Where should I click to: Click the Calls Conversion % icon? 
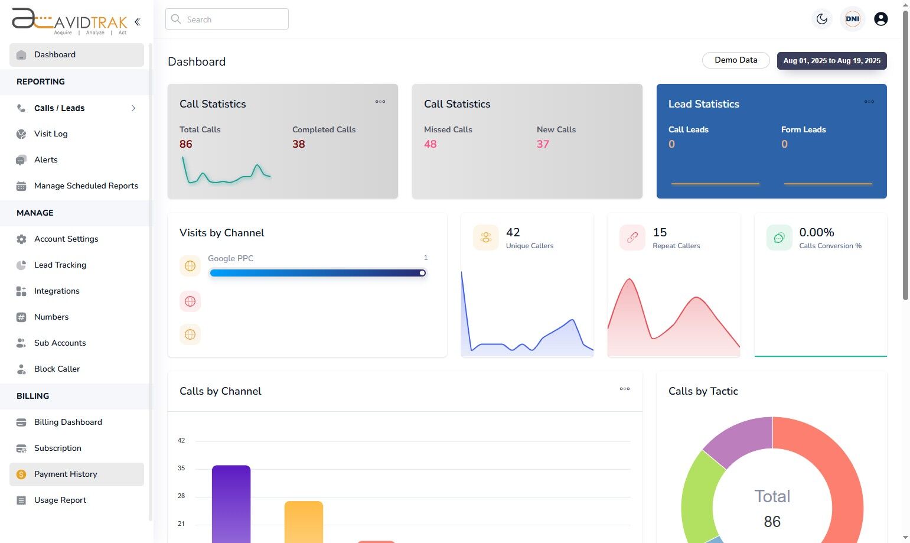tap(779, 238)
